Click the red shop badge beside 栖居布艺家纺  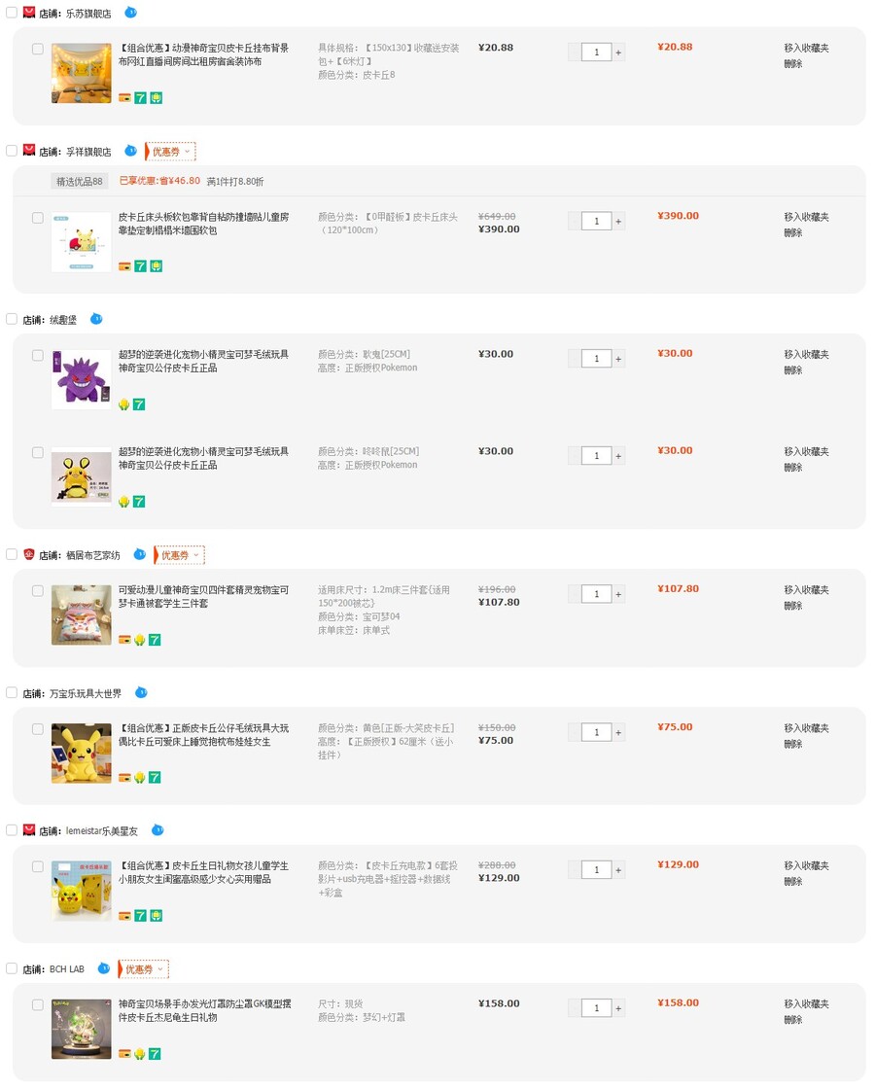pyautogui.click(x=28, y=554)
